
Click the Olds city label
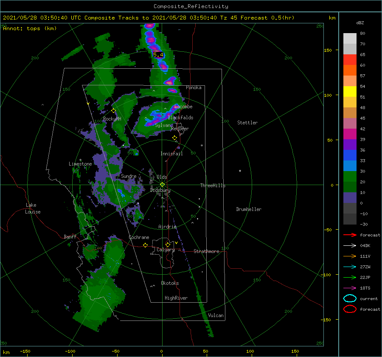pos(162,177)
